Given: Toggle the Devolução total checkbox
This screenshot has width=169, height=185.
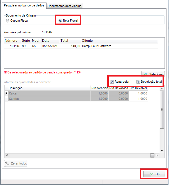Looking at the screenshot, I should [138, 82].
